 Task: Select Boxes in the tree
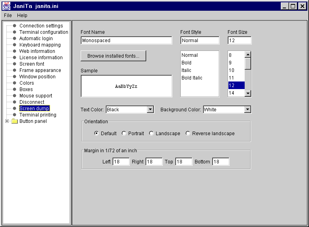click(x=26, y=89)
